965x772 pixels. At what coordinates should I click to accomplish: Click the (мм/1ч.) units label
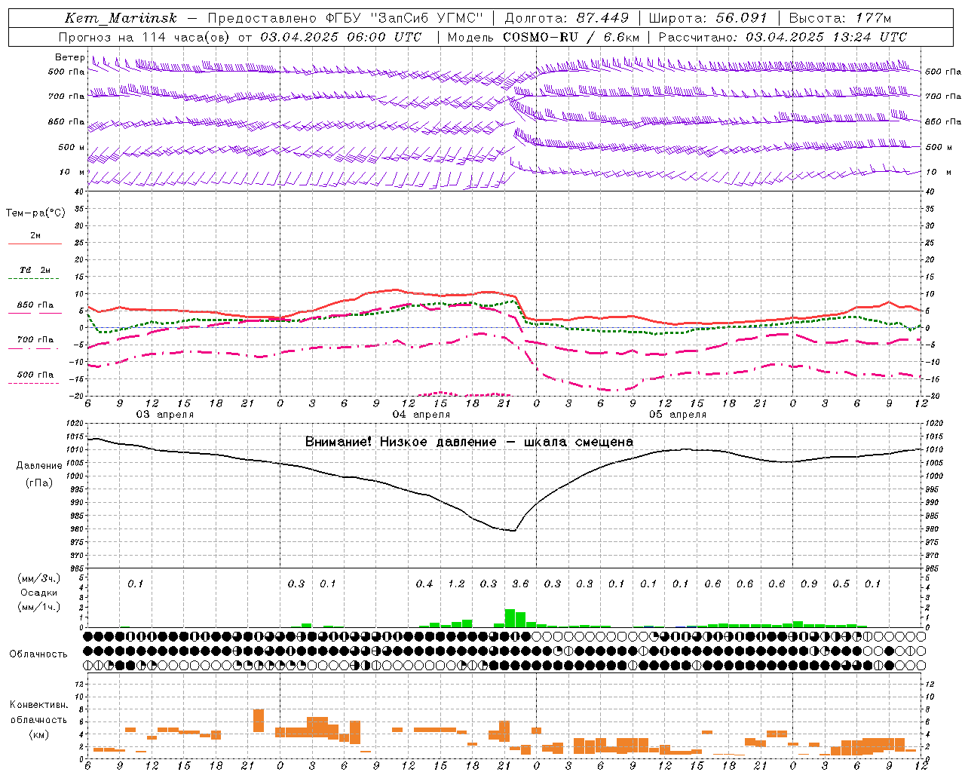click(x=39, y=607)
